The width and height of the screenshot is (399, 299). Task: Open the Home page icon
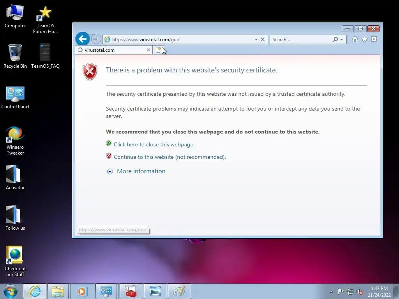point(355,39)
